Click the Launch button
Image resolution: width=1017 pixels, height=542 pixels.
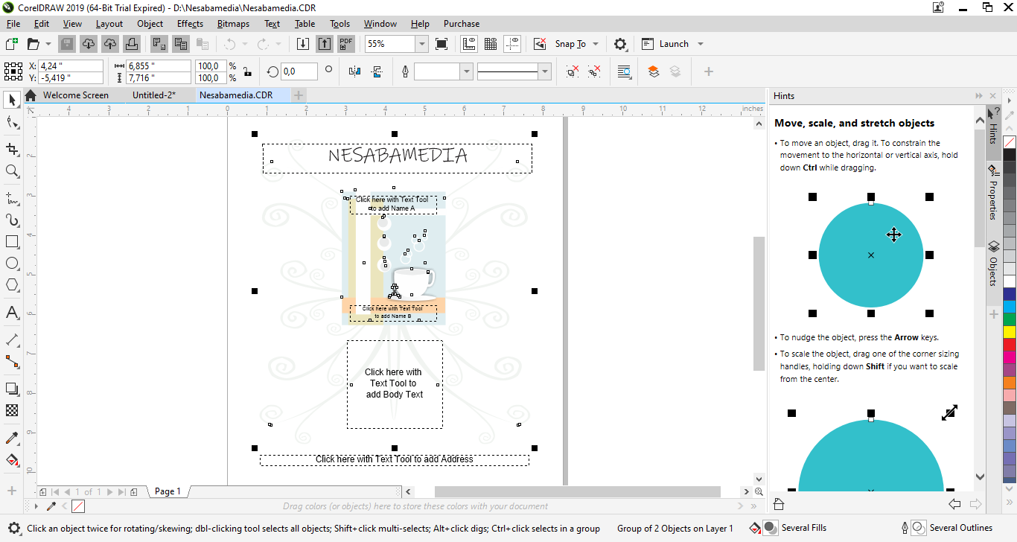[x=673, y=44]
